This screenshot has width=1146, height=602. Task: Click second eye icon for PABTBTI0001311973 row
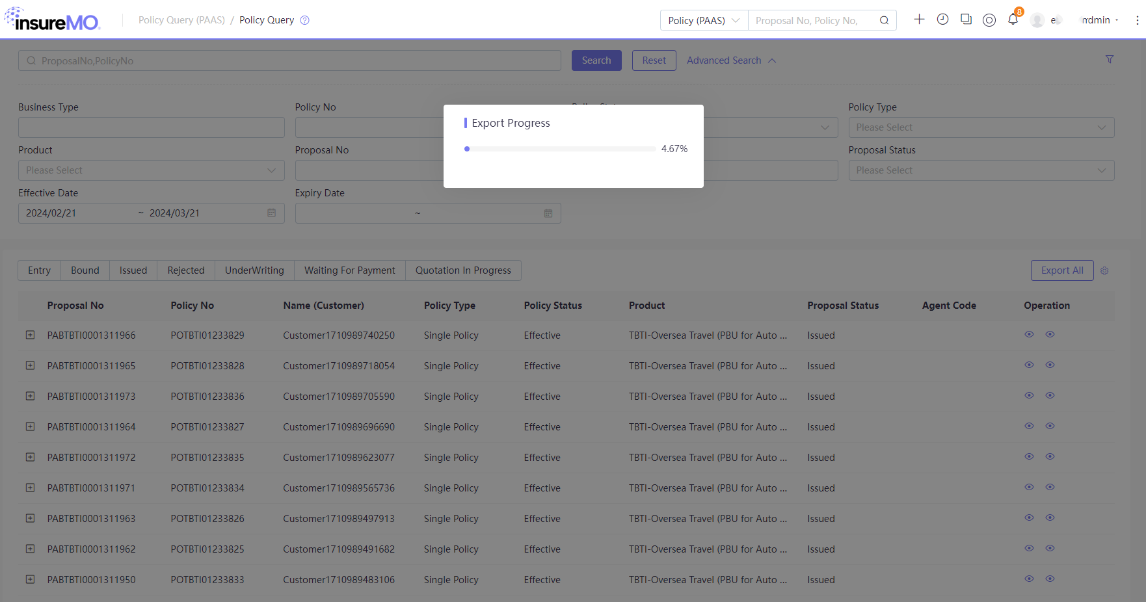click(1050, 395)
